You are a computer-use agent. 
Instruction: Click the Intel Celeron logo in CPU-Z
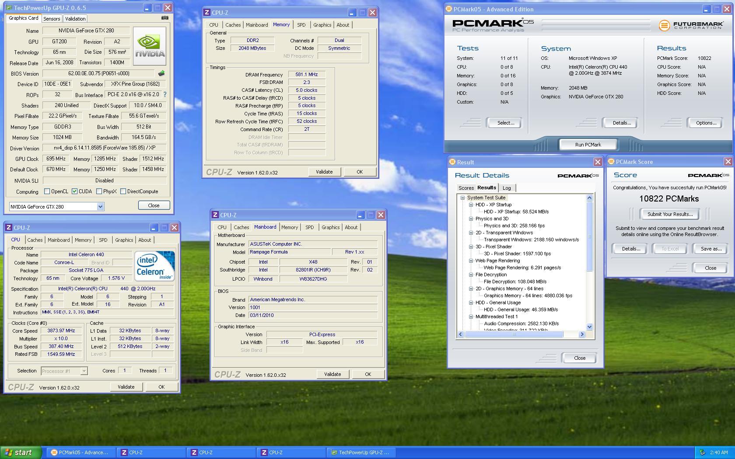pyautogui.click(x=154, y=265)
